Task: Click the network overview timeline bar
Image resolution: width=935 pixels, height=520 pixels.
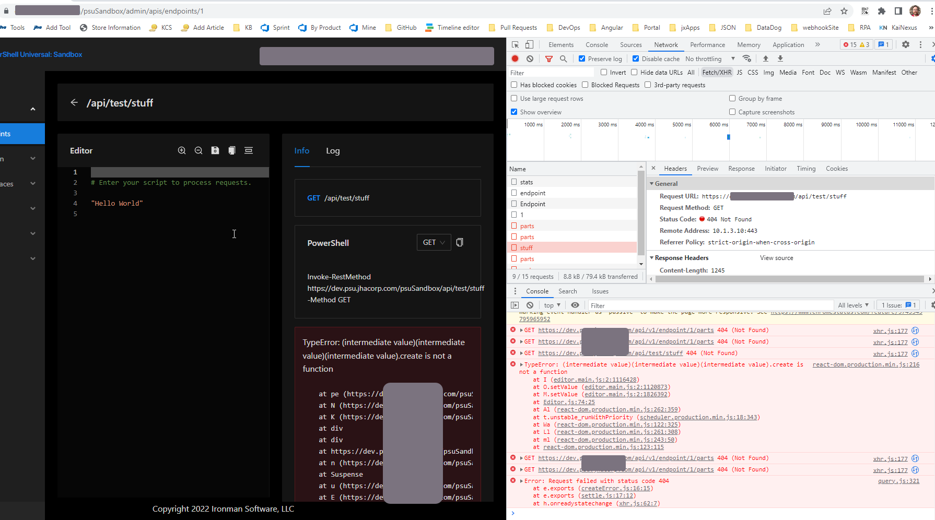Action: (x=727, y=137)
